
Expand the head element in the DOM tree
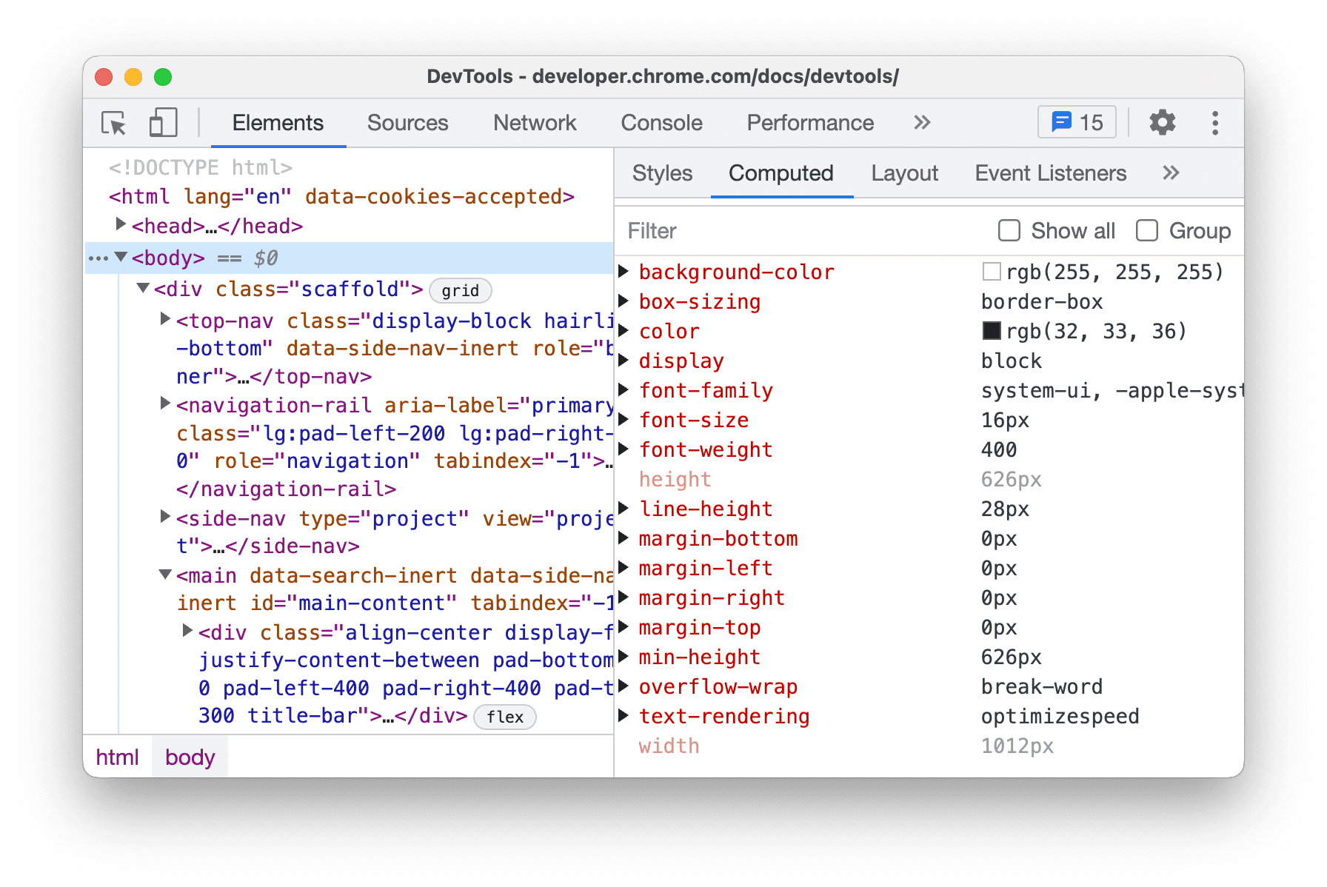tap(121, 225)
